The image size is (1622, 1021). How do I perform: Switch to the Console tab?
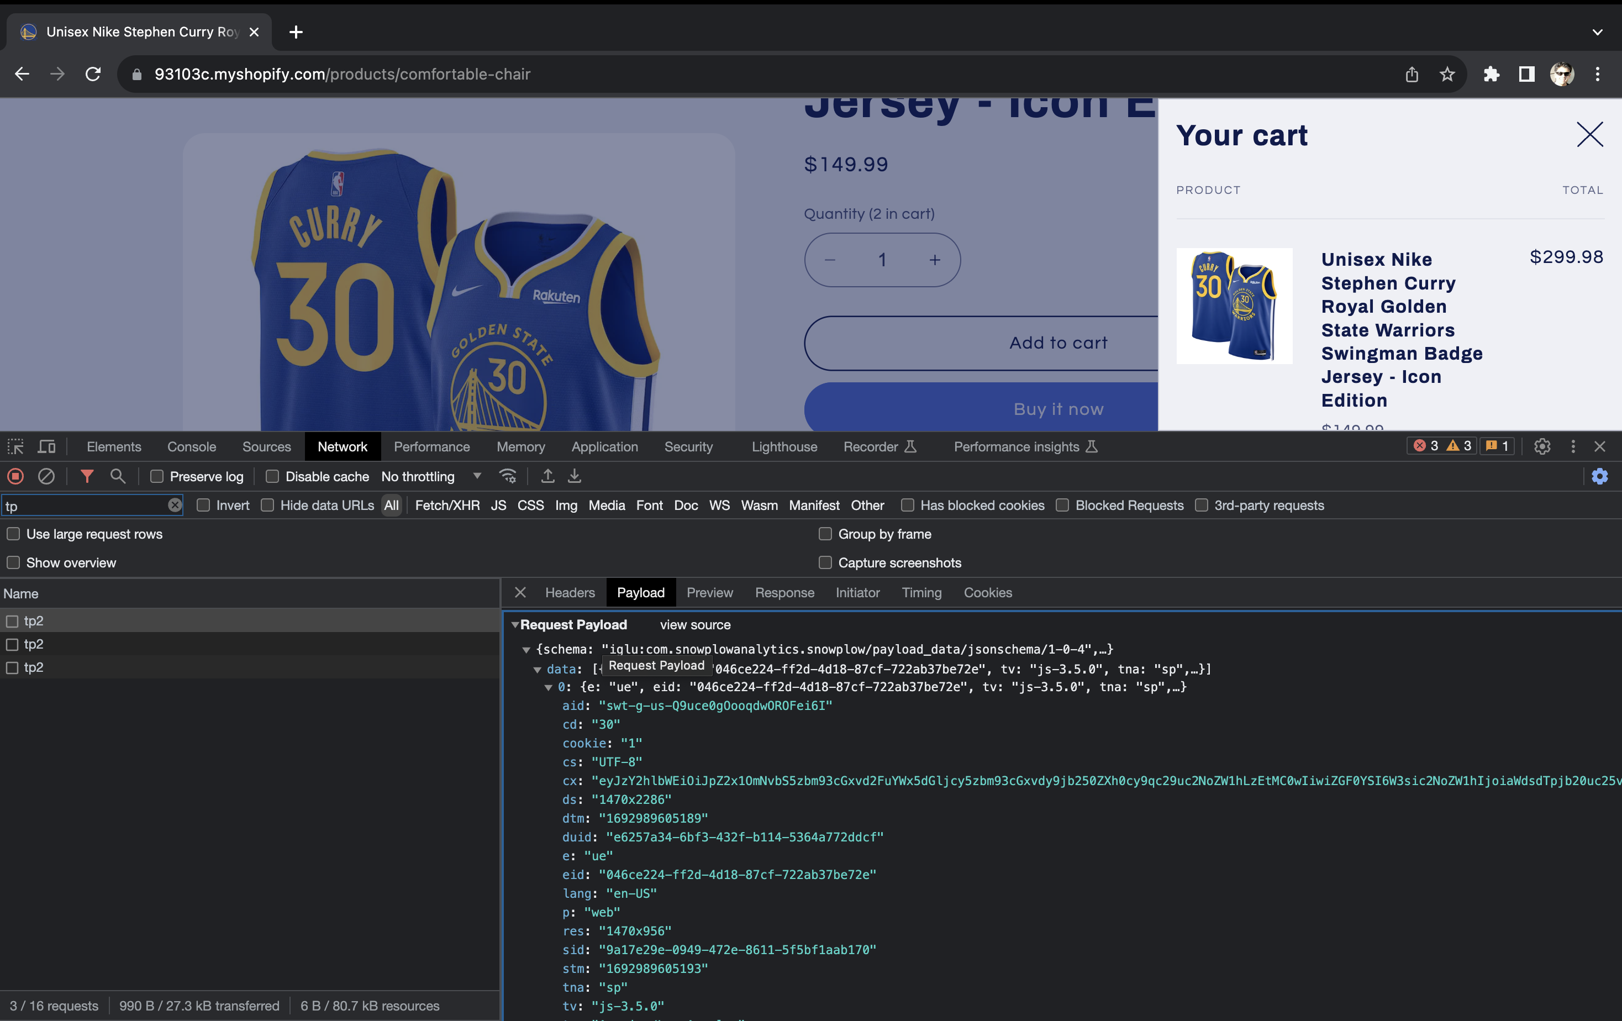tap(191, 446)
